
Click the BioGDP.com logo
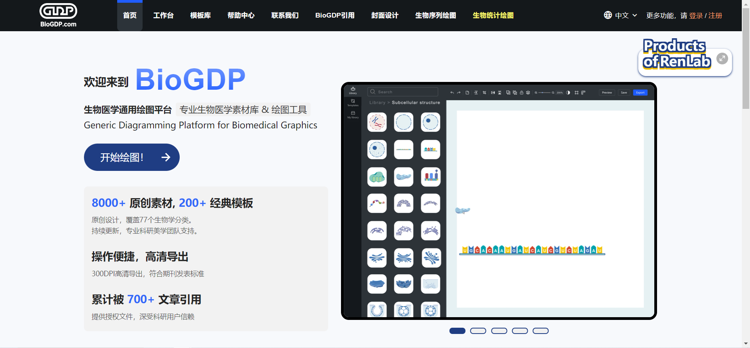pyautogui.click(x=58, y=16)
